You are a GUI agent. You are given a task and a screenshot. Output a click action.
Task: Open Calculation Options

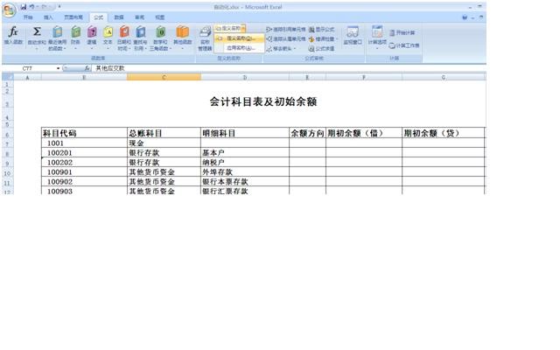[x=377, y=37]
